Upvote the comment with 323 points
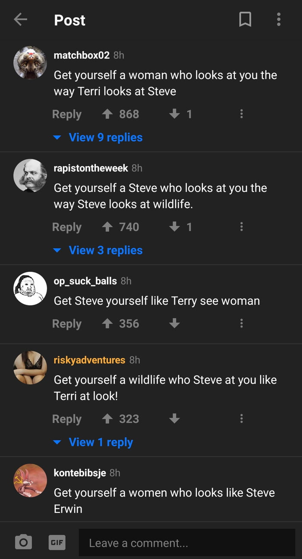Screen dimensions: 302x559 [107, 418]
